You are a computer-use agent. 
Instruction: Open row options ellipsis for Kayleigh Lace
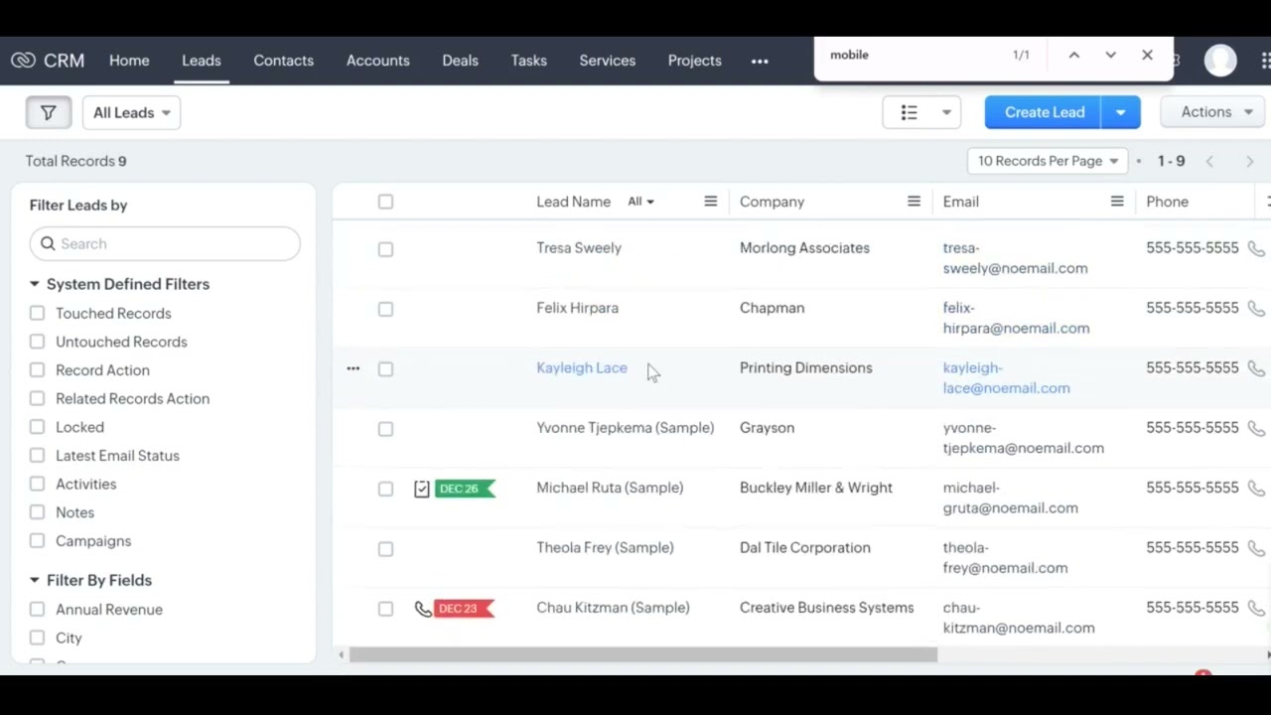pyautogui.click(x=353, y=368)
